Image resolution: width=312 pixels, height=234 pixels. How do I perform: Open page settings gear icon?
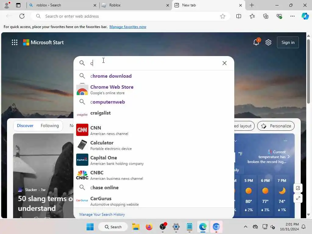click(x=268, y=42)
